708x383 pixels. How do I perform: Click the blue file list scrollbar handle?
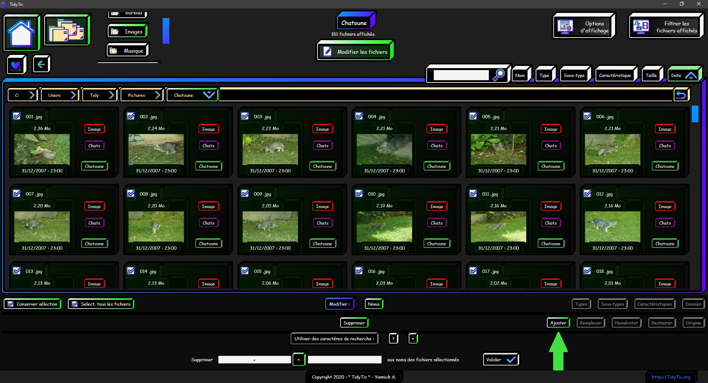coord(695,114)
